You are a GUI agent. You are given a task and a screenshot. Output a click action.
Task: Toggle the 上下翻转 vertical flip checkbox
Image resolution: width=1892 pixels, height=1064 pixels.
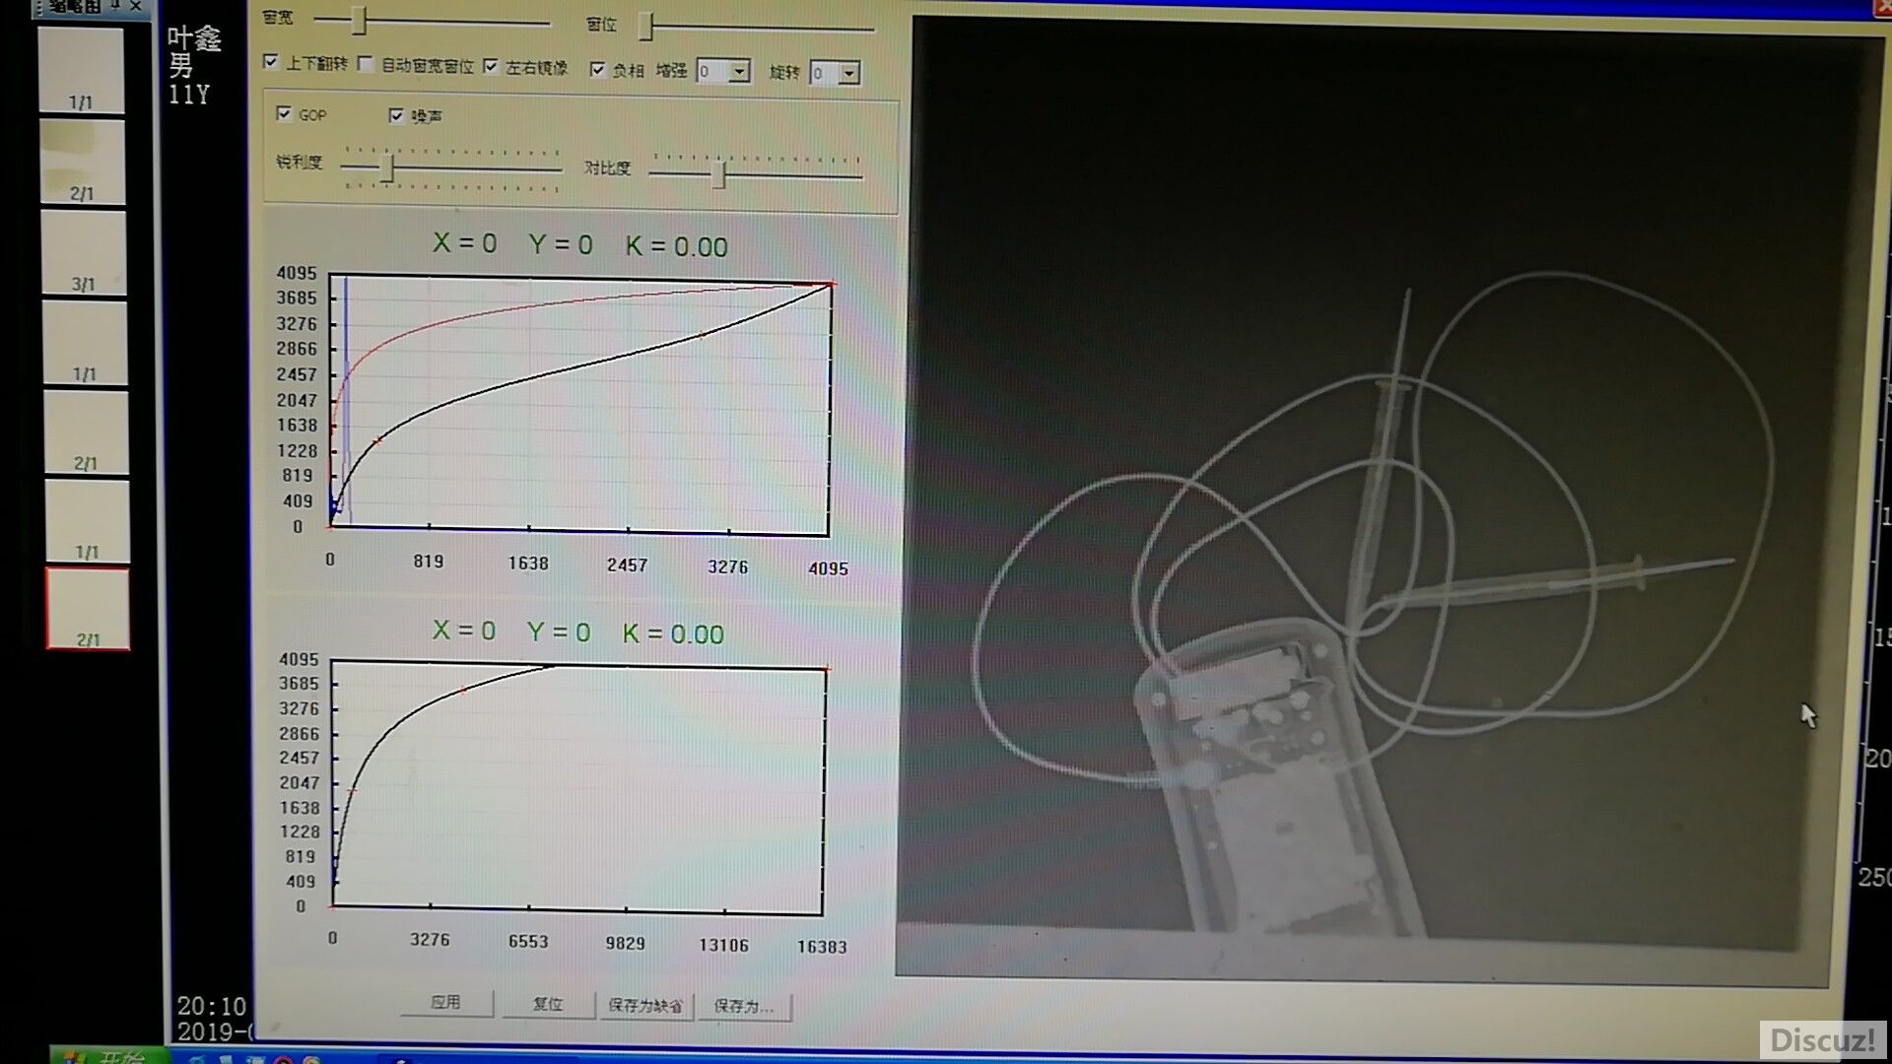[x=271, y=62]
